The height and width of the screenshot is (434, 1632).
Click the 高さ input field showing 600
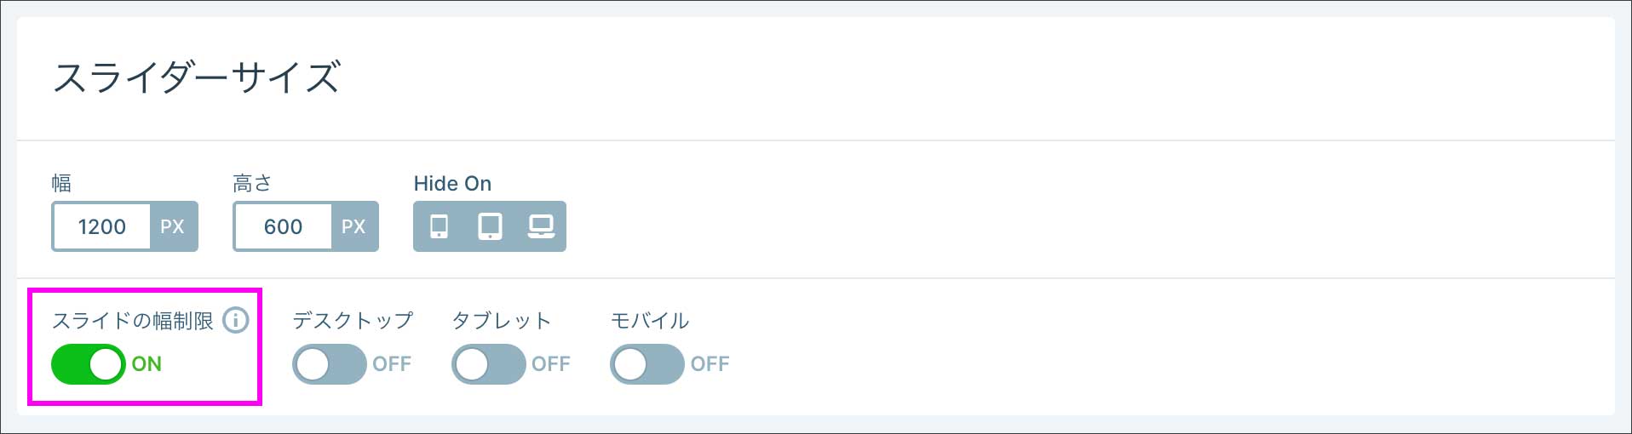283,226
